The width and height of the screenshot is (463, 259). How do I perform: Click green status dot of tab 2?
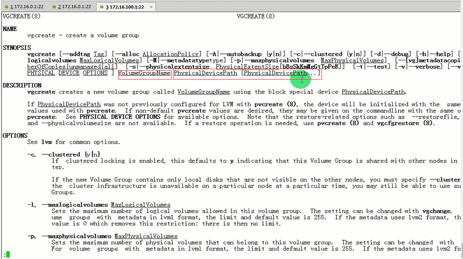point(54,7)
